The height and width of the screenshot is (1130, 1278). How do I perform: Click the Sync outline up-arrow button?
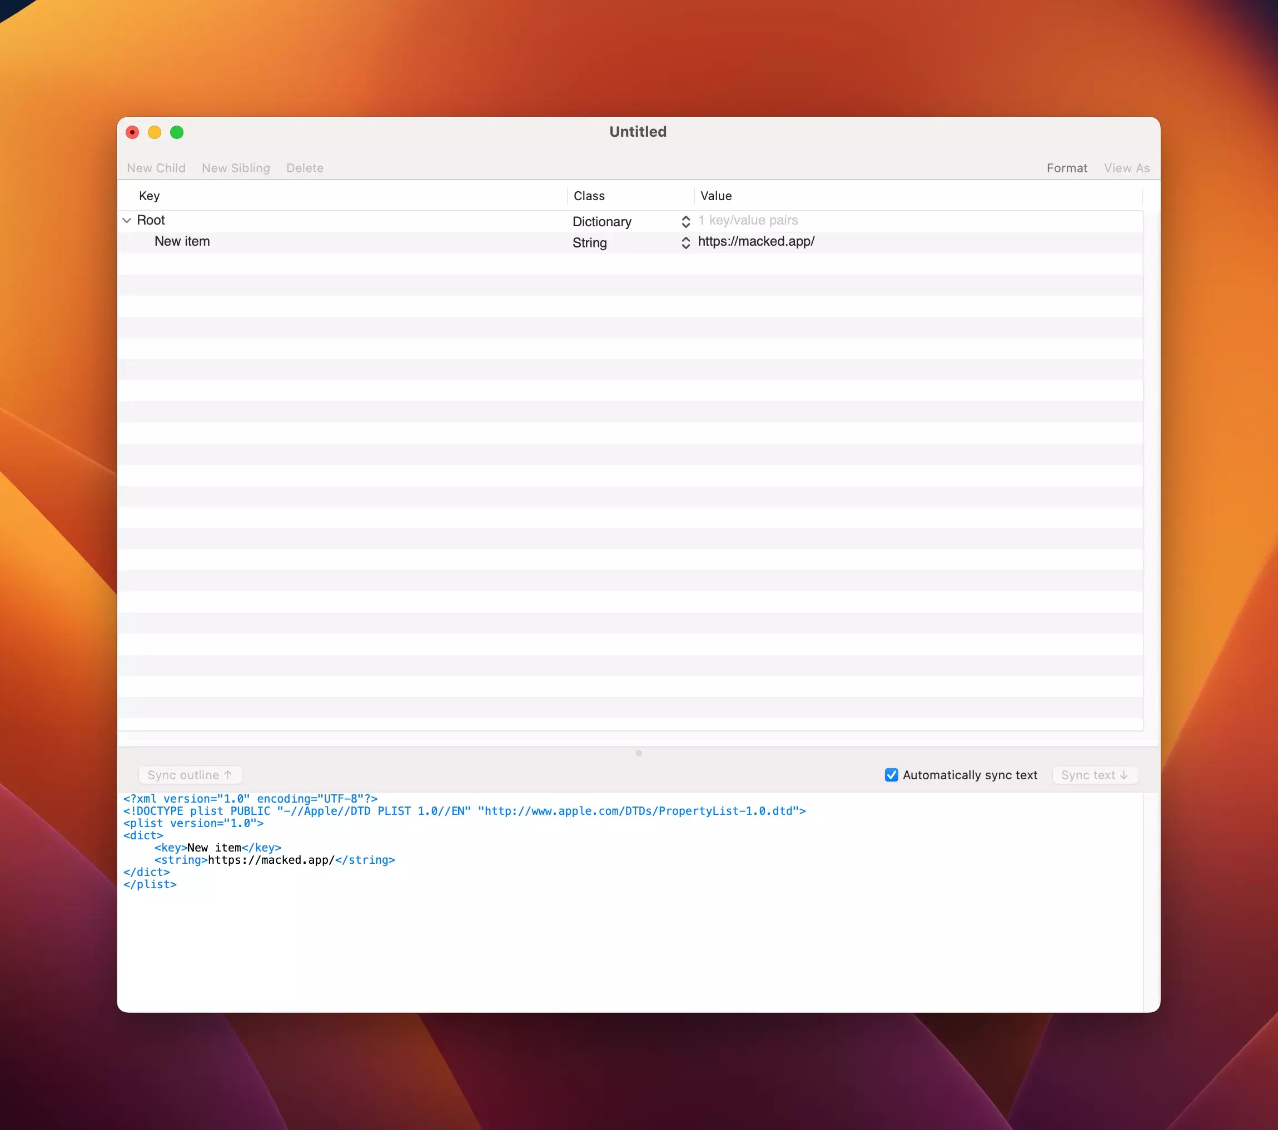190,775
